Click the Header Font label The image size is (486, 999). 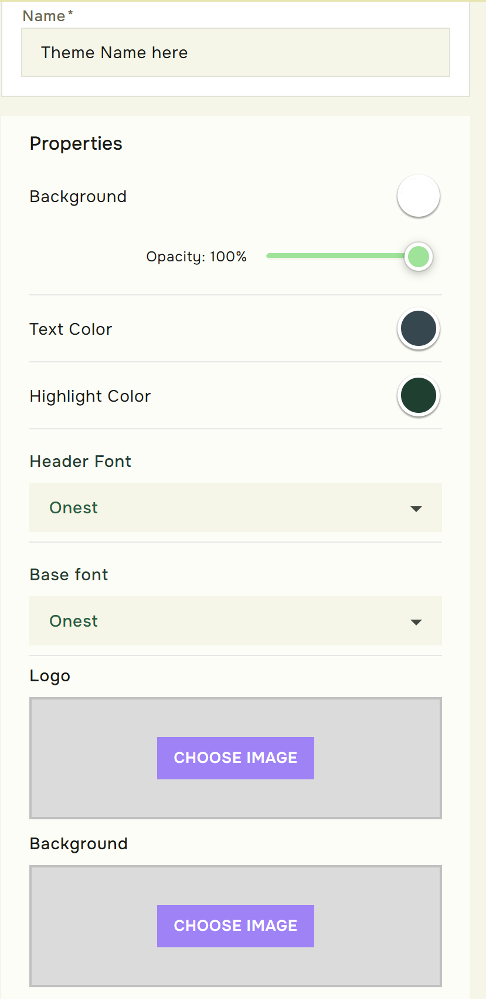click(x=80, y=462)
